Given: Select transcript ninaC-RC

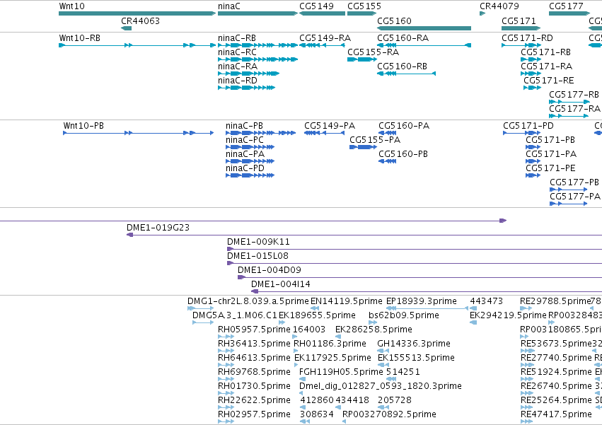Looking at the screenshot, I should (257, 59).
